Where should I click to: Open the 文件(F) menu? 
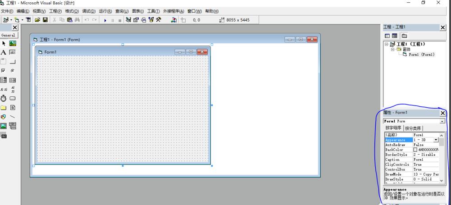pos(8,11)
